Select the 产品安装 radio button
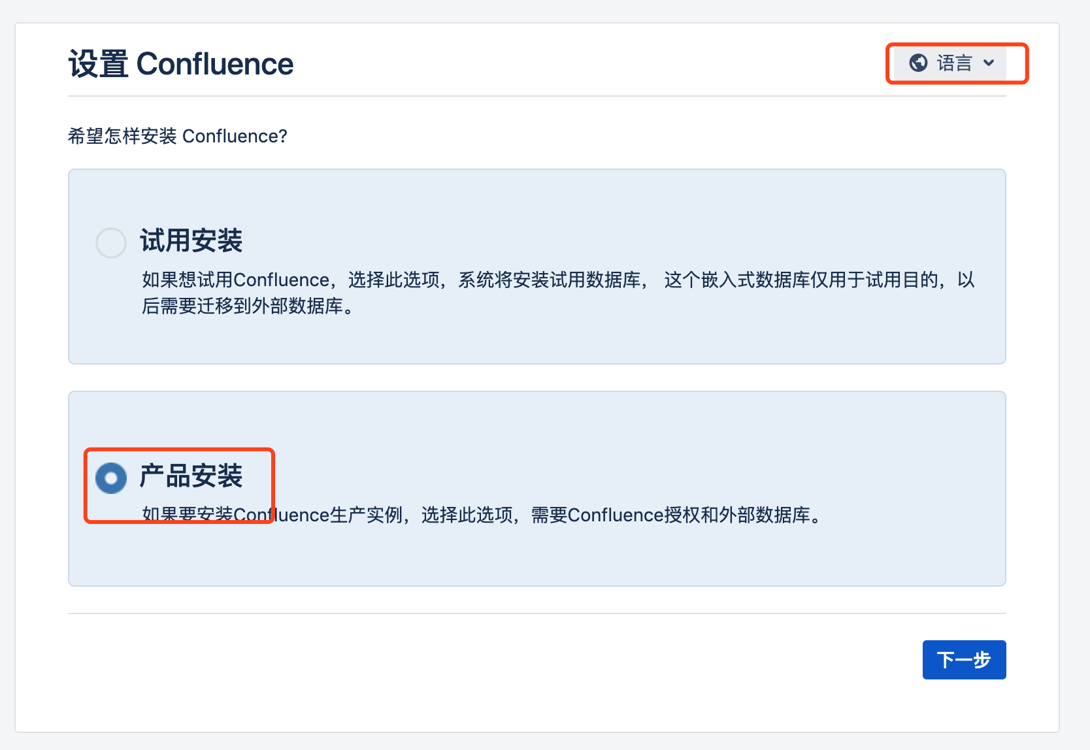This screenshot has width=1090, height=750. [111, 478]
